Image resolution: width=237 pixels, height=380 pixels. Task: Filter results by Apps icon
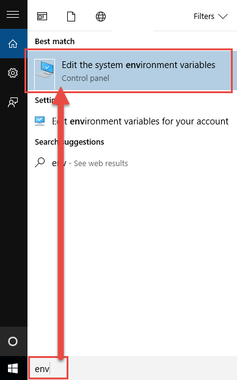[x=42, y=17]
